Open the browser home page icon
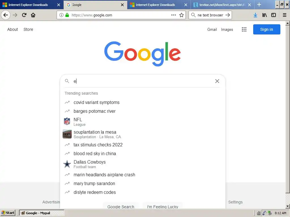The image size is (290, 217). [x=33, y=15]
